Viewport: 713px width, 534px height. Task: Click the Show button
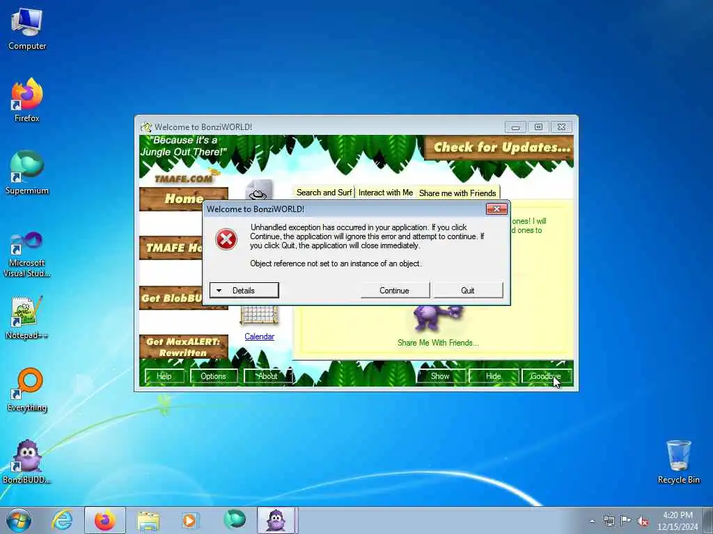click(440, 376)
